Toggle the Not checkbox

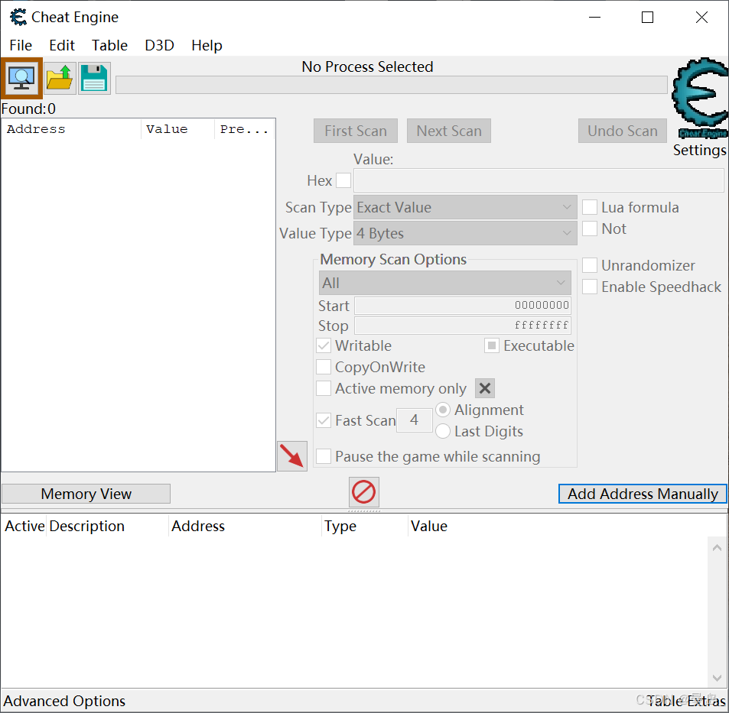click(590, 228)
